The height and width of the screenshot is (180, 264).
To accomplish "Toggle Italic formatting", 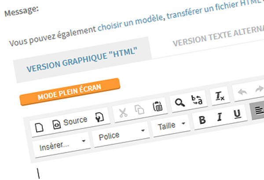I will 220,117.
